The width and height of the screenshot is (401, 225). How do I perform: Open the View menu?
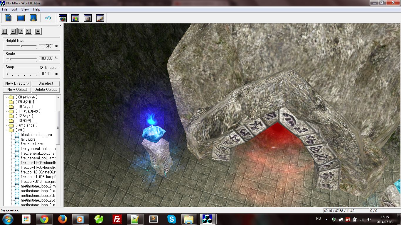(25, 9)
